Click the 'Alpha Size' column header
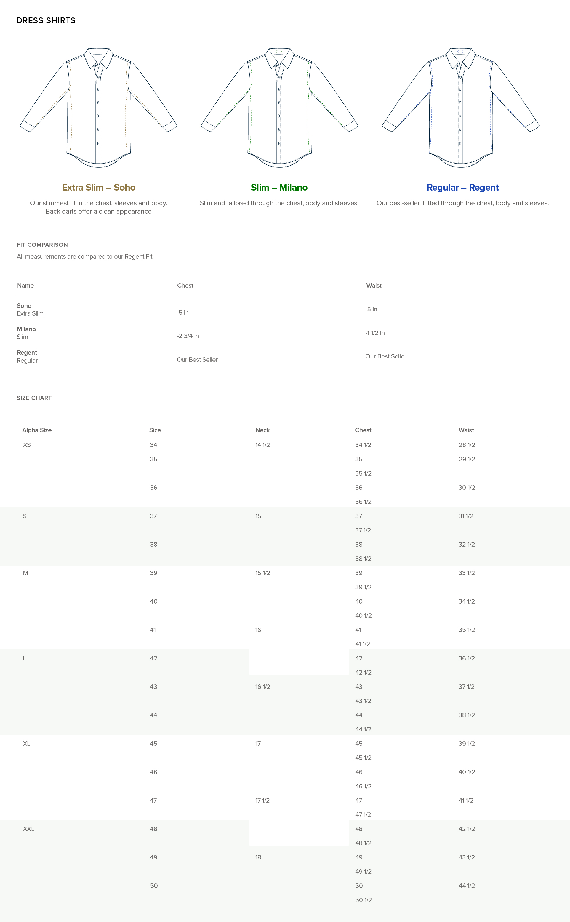Viewport: 570px width, 922px height. click(37, 430)
